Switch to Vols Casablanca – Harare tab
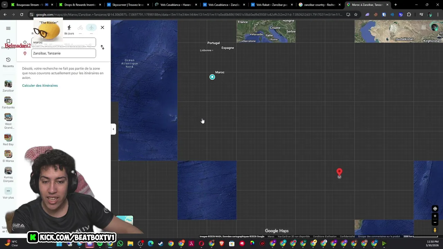 coord(175,5)
